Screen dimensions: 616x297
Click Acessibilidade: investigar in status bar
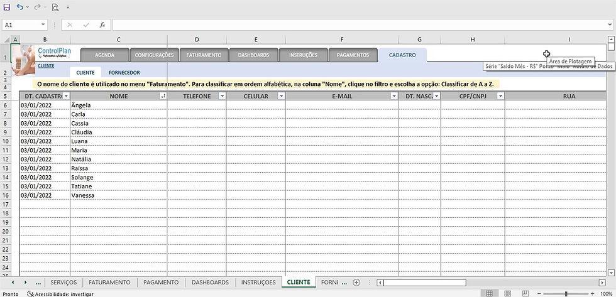click(x=60, y=293)
